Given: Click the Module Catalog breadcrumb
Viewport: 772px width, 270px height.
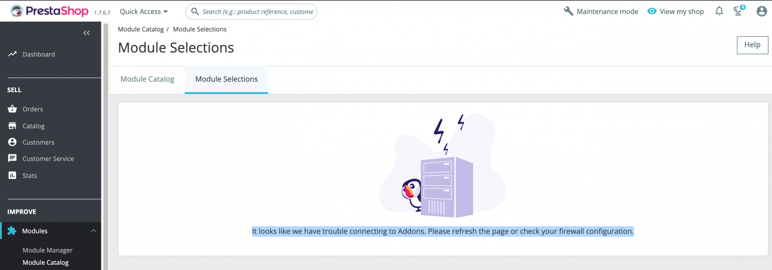Looking at the screenshot, I should (141, 29).
